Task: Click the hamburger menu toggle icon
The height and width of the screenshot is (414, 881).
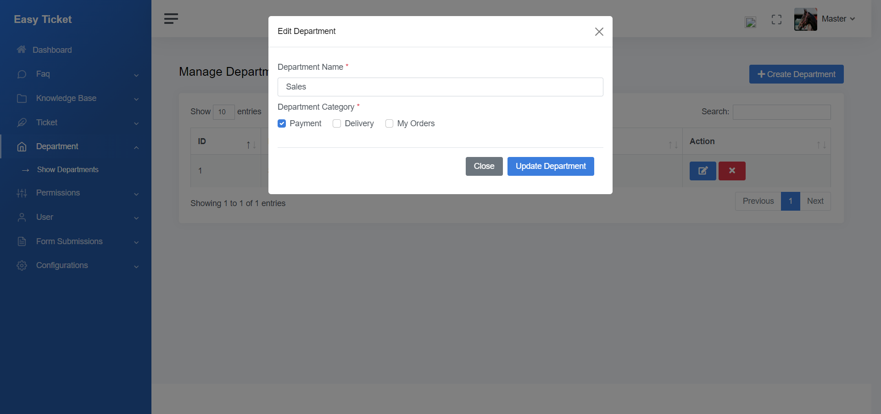Action: point(171,19)
